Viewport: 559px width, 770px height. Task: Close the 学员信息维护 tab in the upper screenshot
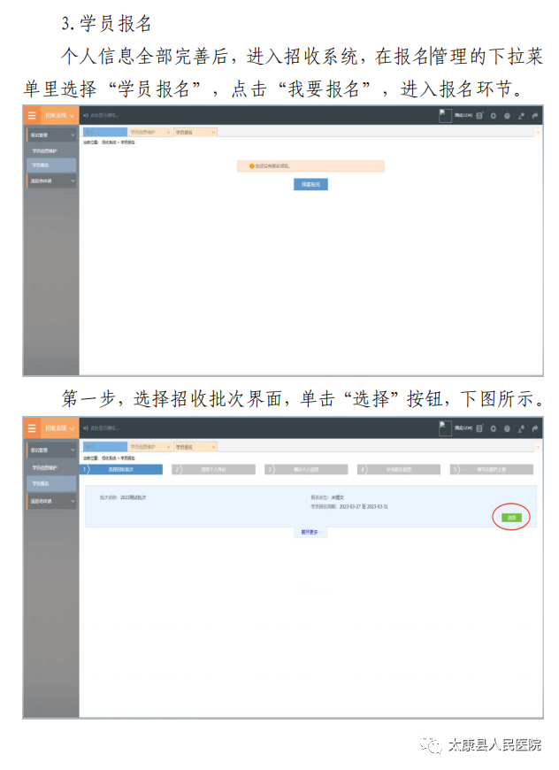click(168, 133)
